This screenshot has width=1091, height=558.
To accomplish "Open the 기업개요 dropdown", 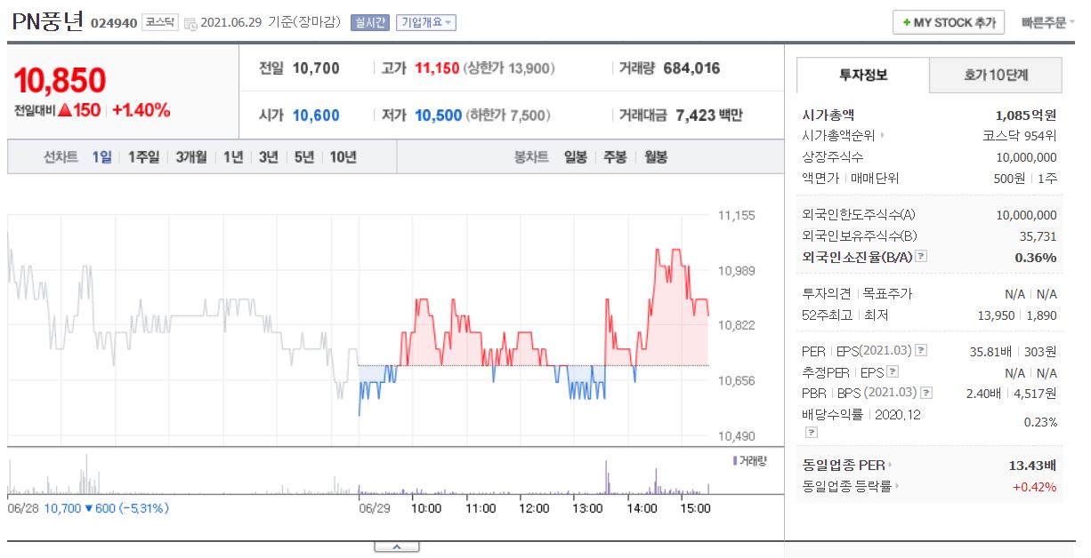I will pos(425,22).
